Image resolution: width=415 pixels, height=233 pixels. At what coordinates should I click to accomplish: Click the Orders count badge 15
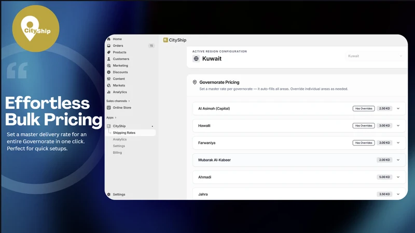coord(151,46)
